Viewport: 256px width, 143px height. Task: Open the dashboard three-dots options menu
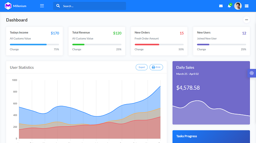click(247, 20)
